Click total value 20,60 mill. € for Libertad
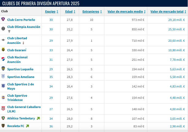This screenshot has height=132, width=188. [x=176, y=41]
